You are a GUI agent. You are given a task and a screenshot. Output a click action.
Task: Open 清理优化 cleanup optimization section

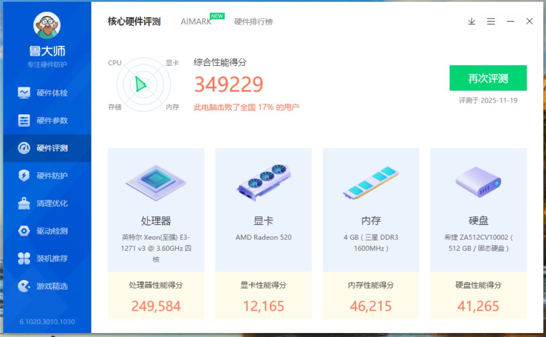coord(47,204)
